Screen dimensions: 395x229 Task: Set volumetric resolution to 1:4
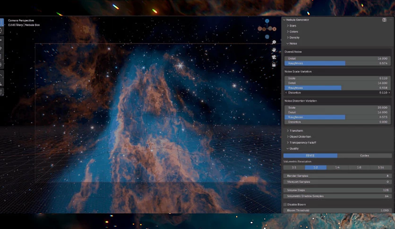coord(337,167)
